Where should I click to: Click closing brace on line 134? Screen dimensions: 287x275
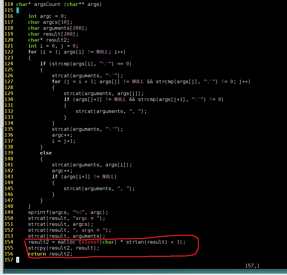tap(53, 123)
